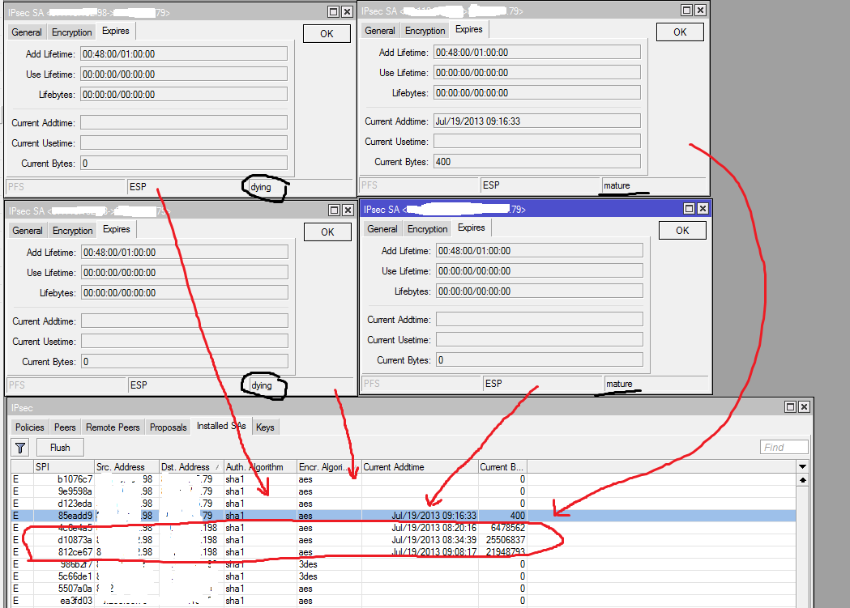Select SA row with SPI 812ce67
850x608 pixels.
(x=404, y=552)
